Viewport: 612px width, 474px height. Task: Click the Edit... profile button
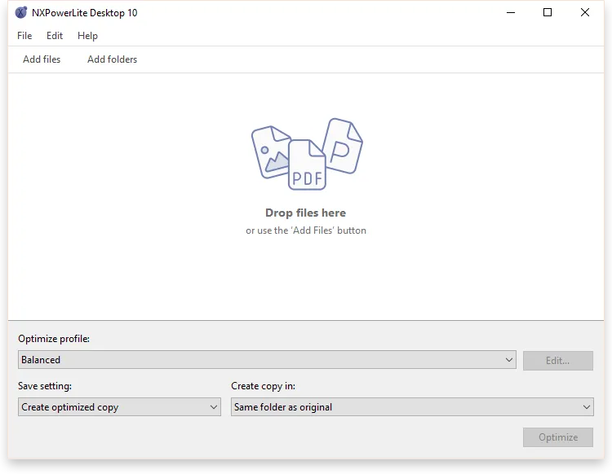[x=558, y=360]
